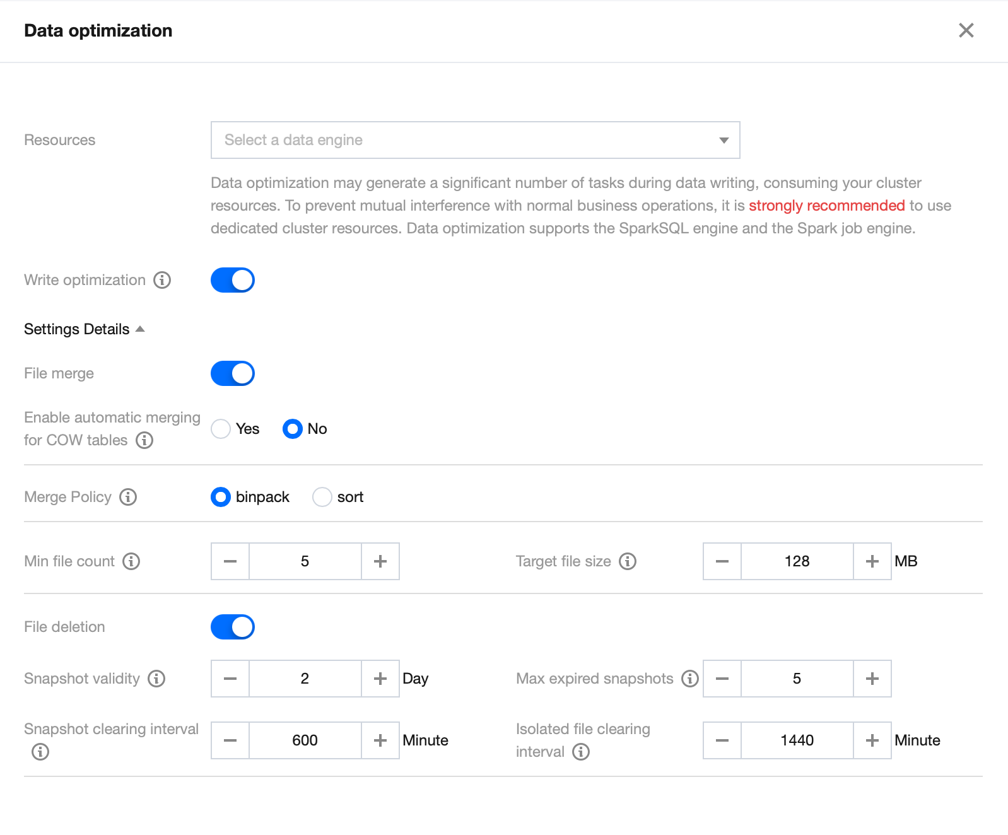This screenshot has width=1008, height=835.
Task: Toggle the File deletion switch
Action: [233, 627]
